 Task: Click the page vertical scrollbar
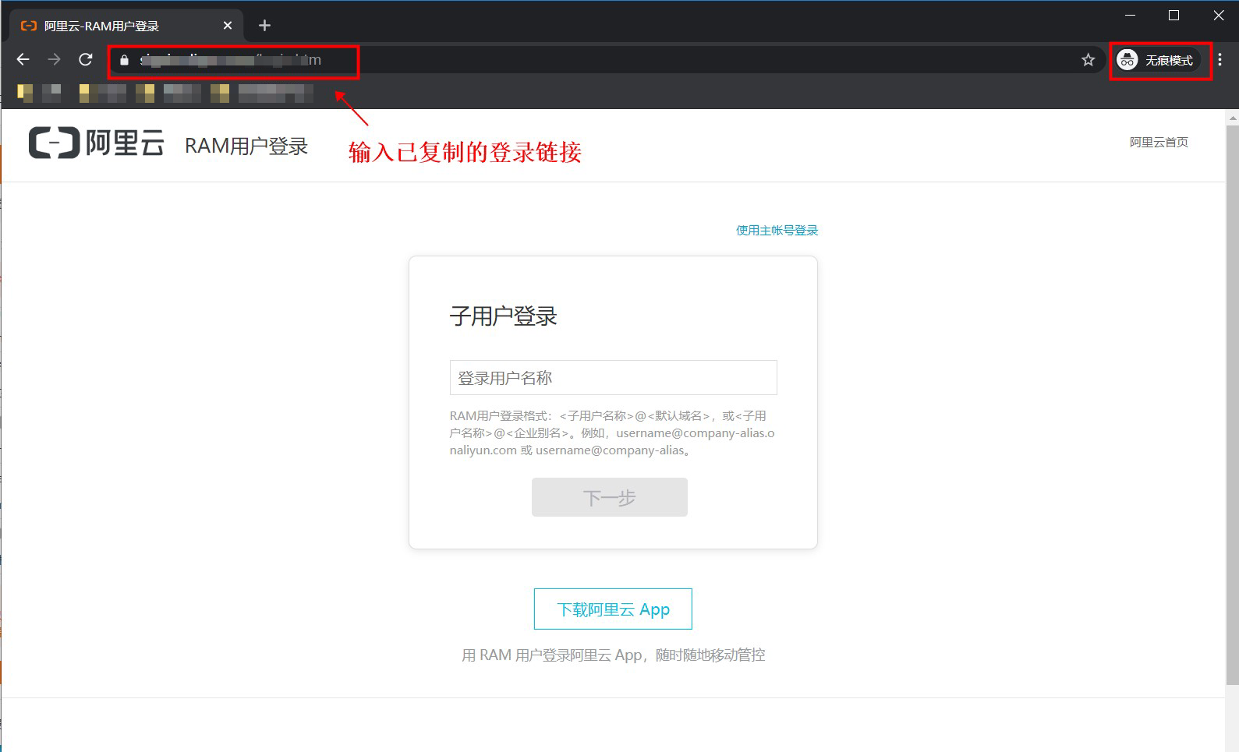point(1232,404)
